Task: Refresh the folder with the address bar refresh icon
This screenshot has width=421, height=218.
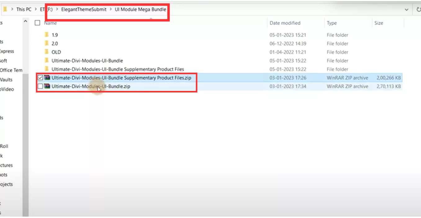Action: (x=419, y=10)
